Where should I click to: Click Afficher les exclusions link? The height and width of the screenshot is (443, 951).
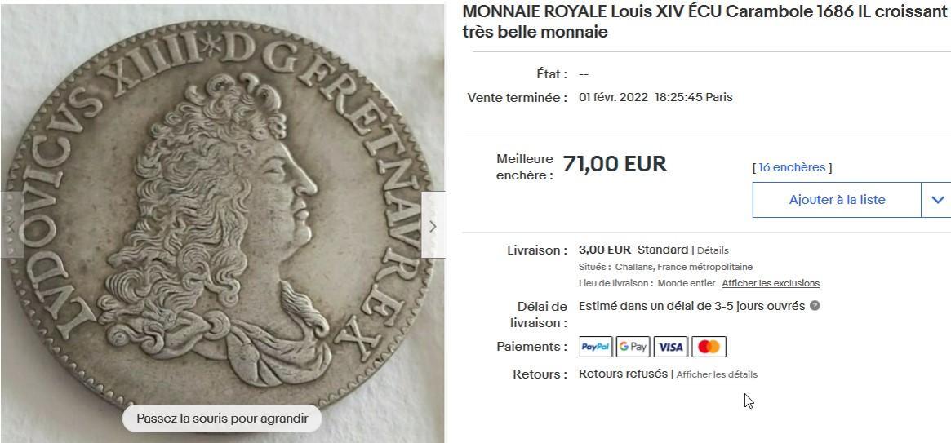coord(771,283)
